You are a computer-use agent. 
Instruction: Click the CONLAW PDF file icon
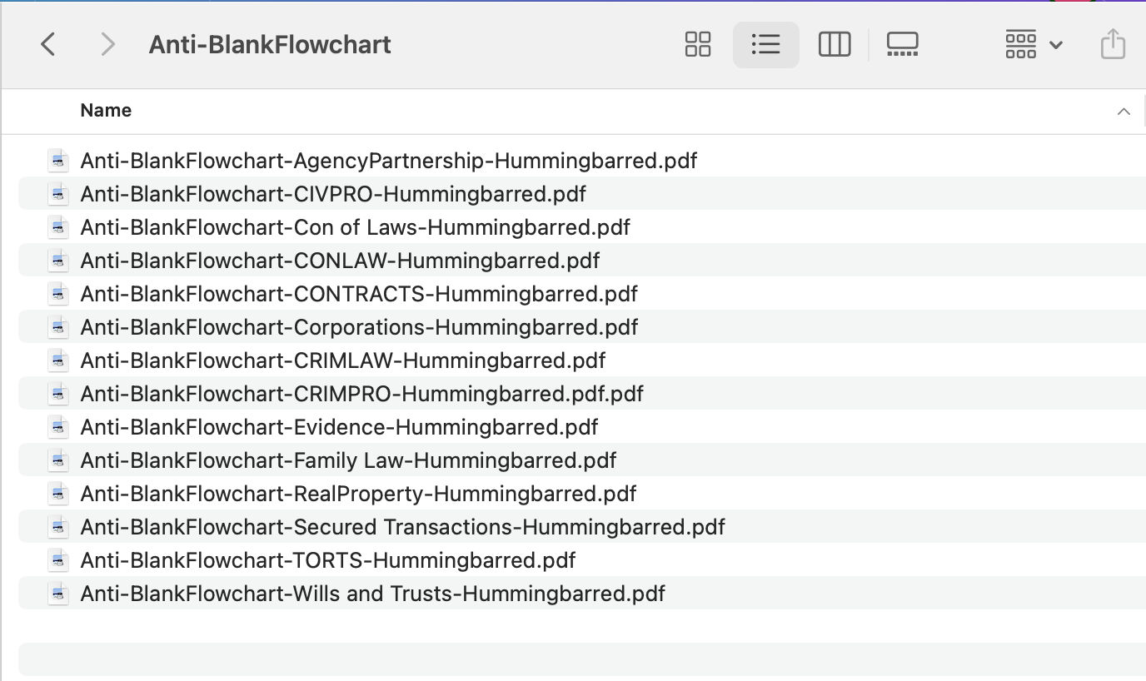point(58,261)
